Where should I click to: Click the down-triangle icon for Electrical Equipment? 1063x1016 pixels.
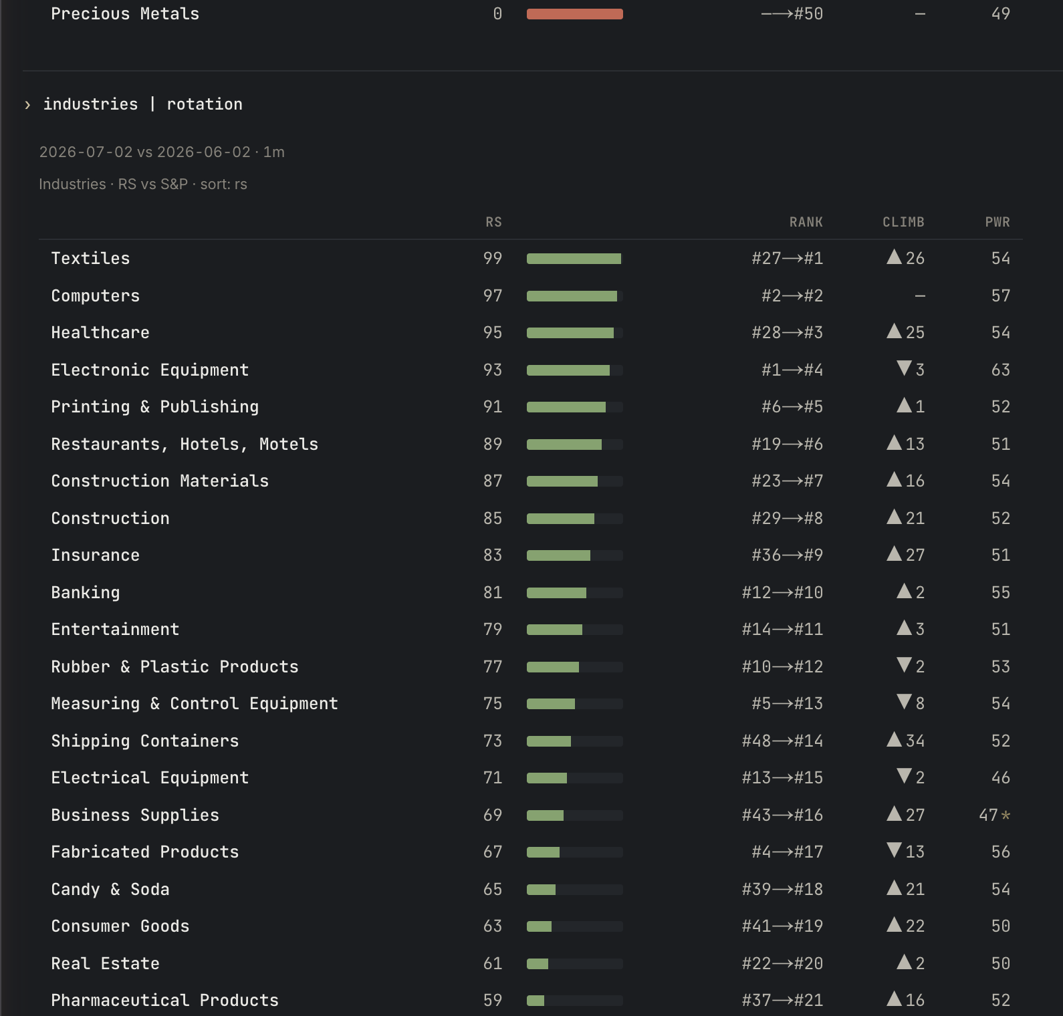(x=904, y=775)
